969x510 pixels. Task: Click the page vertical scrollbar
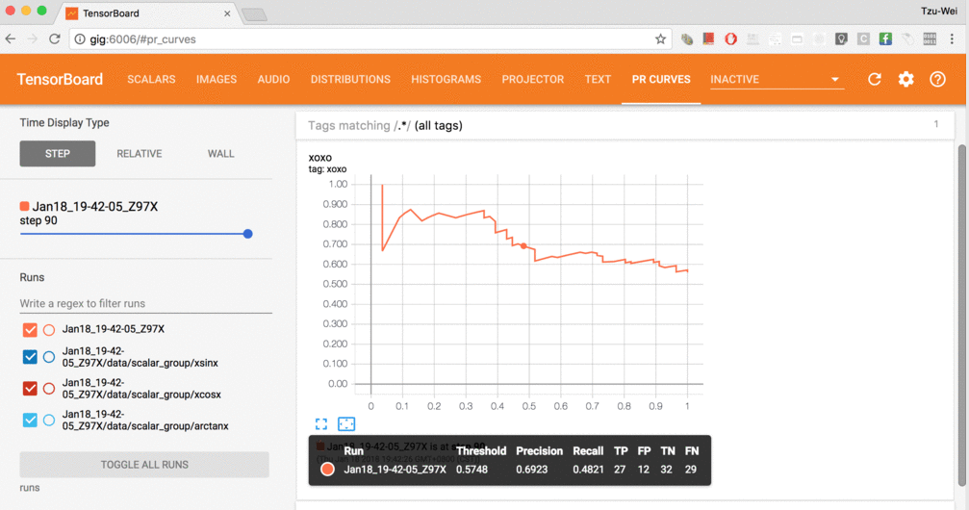pyautogui.click(x=961, y=316)
